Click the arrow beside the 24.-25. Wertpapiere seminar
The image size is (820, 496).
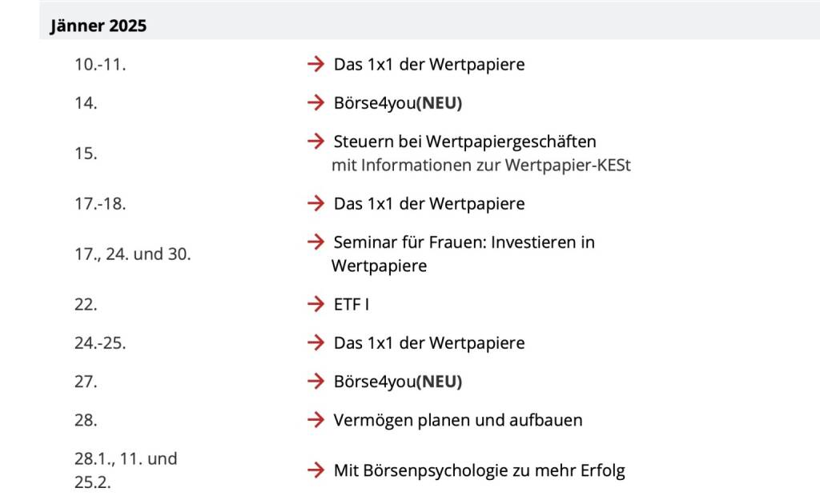coord(315,342)
